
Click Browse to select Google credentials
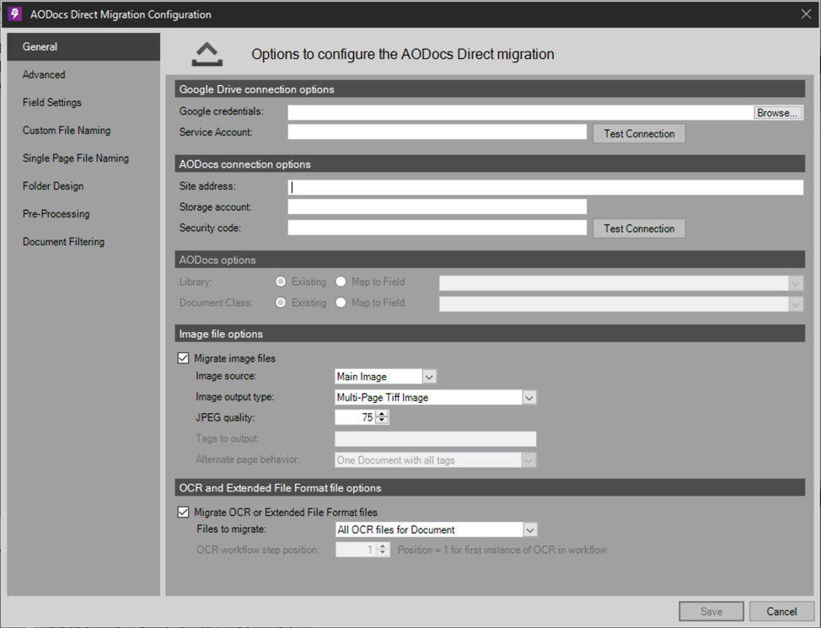click(x=777, y=113)
